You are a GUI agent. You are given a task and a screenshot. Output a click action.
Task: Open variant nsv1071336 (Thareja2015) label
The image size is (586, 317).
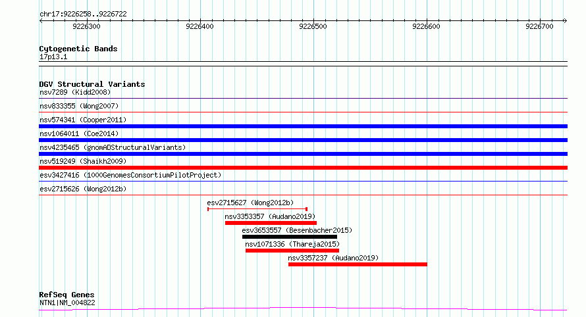292,244
